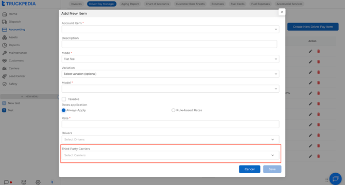
Task: Open the Model dropdown
Action: click(x=170, y=89)
